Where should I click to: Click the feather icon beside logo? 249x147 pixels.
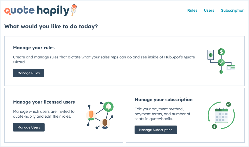tap(74, 10)
